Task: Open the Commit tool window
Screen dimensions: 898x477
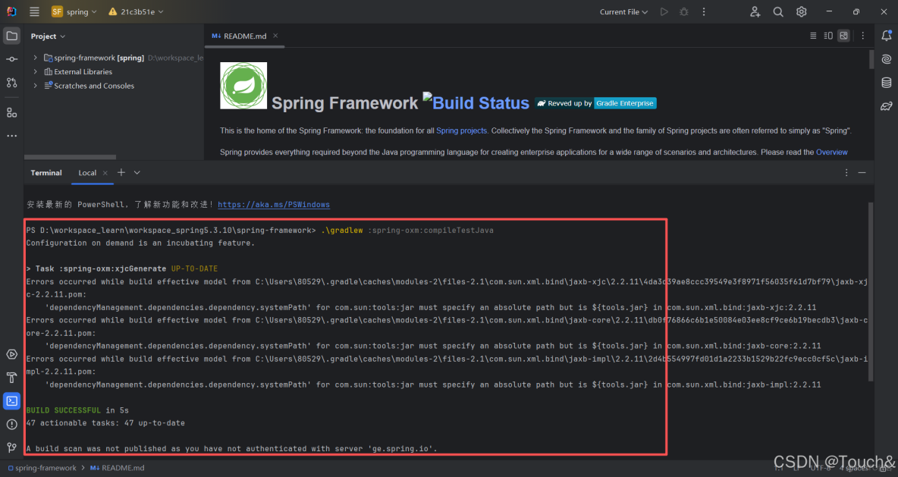Action: 11,58
